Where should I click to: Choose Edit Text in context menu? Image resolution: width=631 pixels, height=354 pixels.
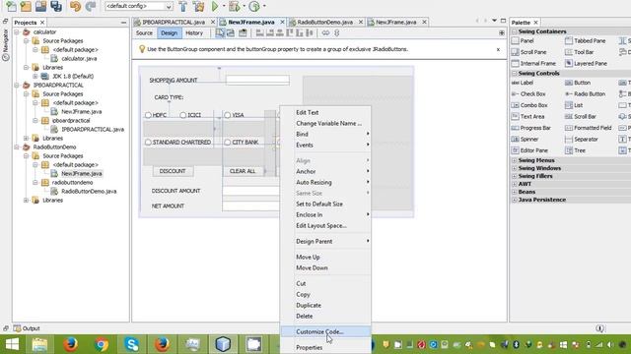325,113
